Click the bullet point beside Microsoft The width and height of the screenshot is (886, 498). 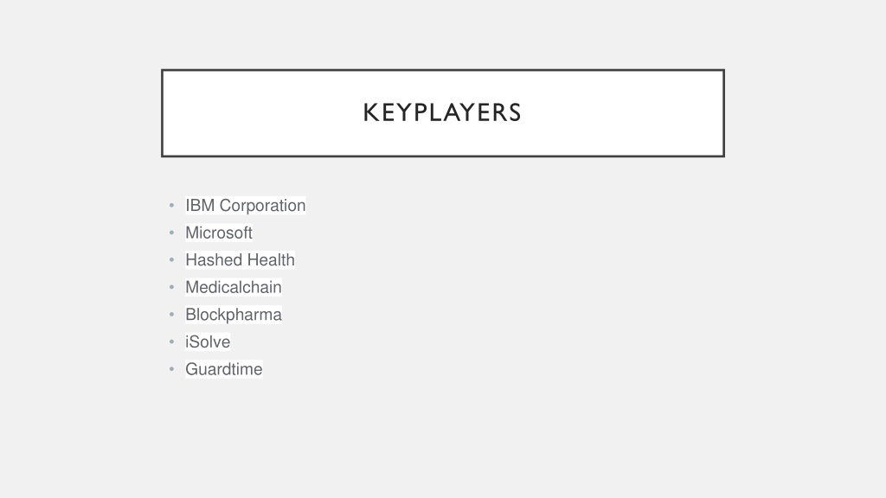coord(172,233)
